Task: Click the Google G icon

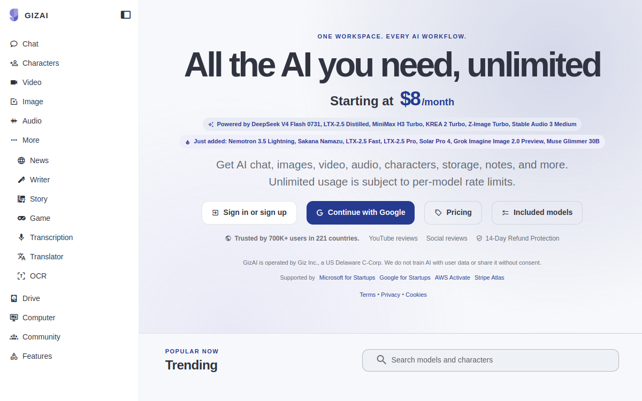Action: 320,213
